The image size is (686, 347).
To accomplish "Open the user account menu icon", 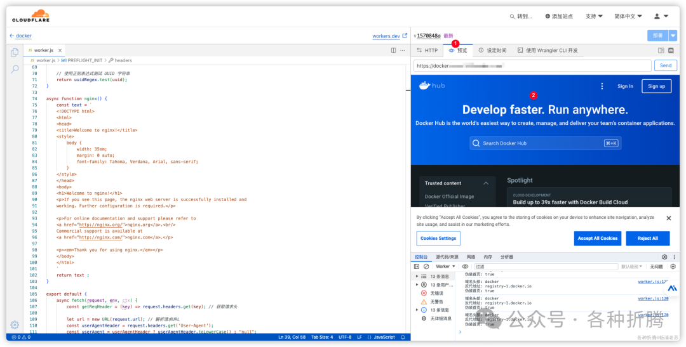I will point(661,16).
